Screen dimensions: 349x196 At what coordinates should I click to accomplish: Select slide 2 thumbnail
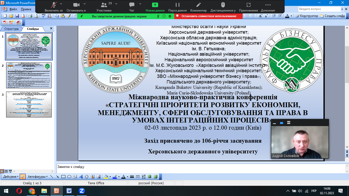point(29,75)
